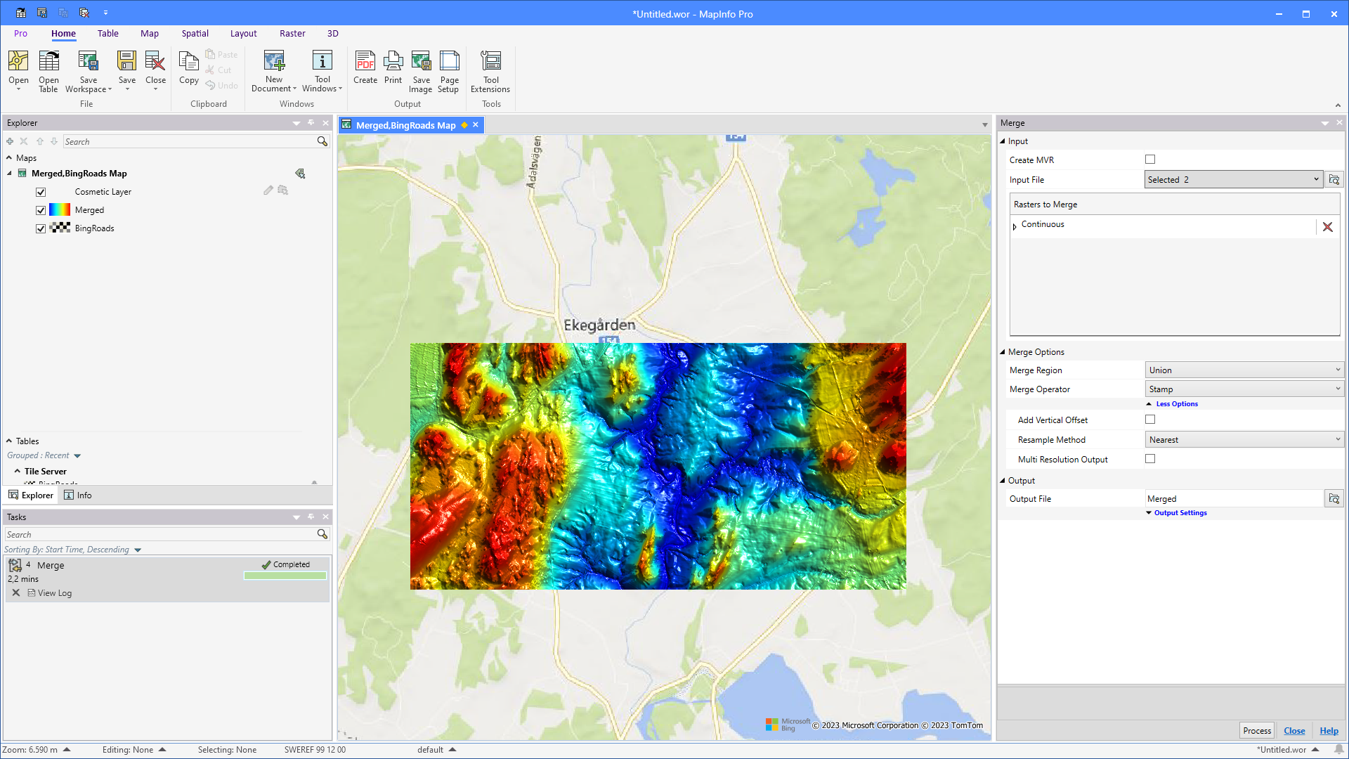Screen dimensions: 1349x759
Task: Enable Add Vertical Offset
Action: point(1149,420)
